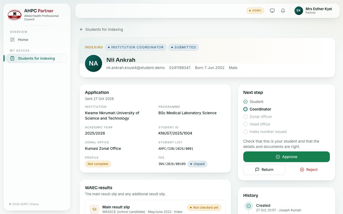The height and width of the screenshot is (214, 343).
Task: Click the Coordinator step circle
Action: pos(245,109)
